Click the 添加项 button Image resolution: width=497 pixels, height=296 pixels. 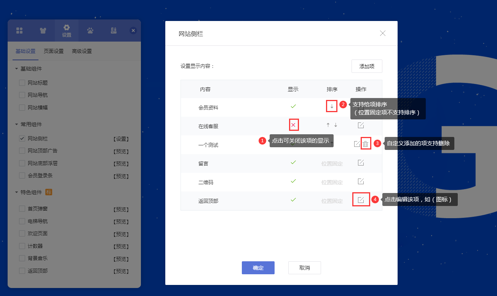[367, 66]
